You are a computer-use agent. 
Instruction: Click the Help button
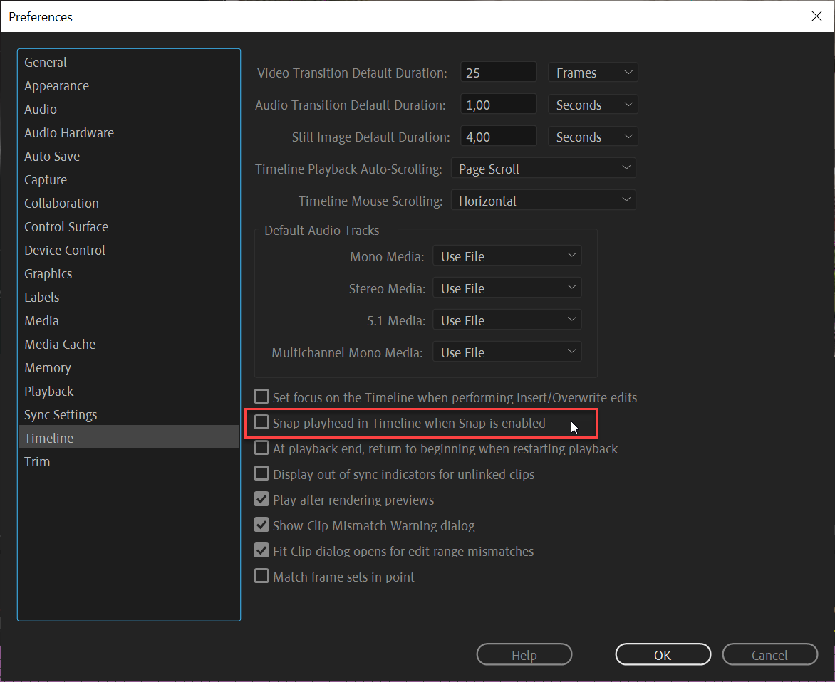tap(524, 654)
